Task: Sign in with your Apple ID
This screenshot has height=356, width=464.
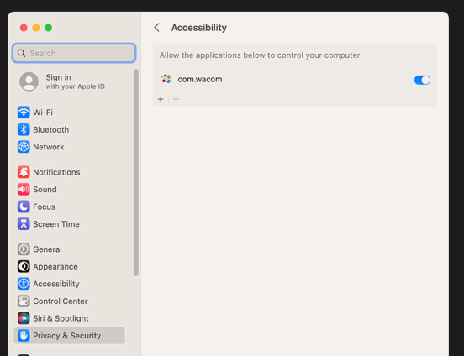Action: point(62,81)
